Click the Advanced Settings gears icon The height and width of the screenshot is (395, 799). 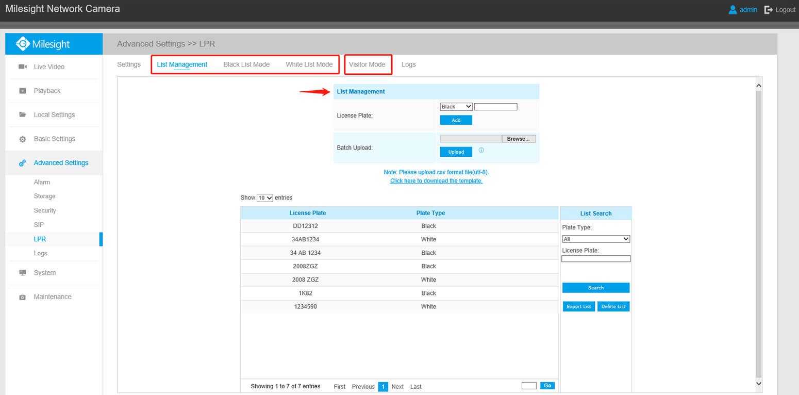(23, 163)
